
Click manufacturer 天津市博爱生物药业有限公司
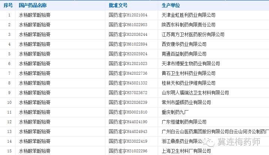point(191,63)
